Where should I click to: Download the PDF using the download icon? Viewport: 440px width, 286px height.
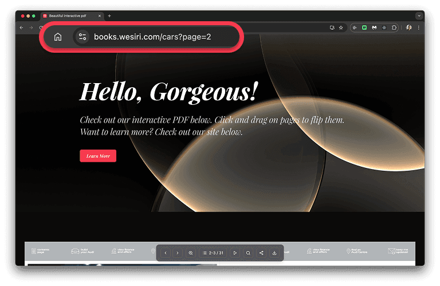pyautogui.click(x=274, y=253)
